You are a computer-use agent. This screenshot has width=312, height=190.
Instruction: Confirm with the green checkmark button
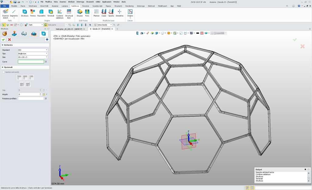(x=3, y=40)
